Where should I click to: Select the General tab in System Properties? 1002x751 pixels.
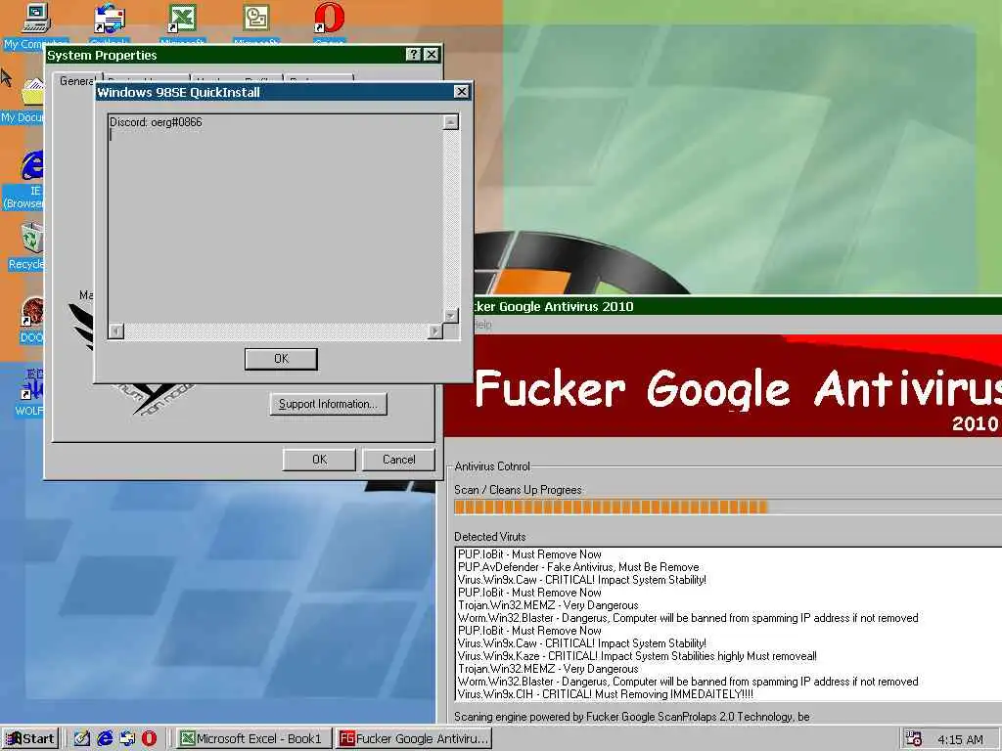76,81
